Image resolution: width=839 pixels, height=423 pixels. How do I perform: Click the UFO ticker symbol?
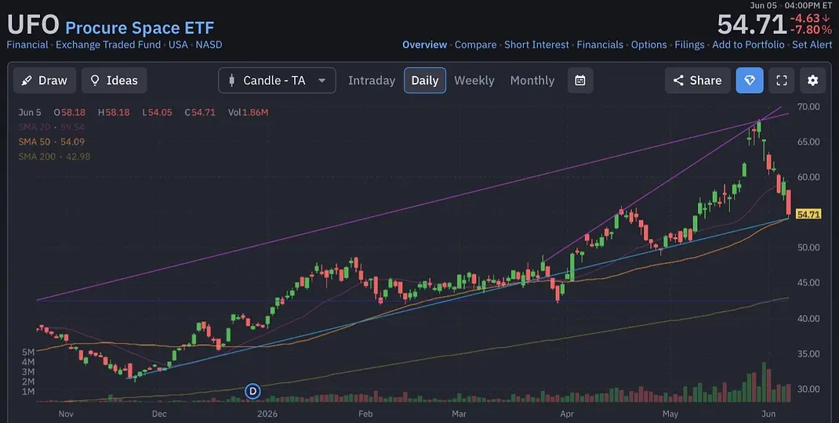(33, 25)
